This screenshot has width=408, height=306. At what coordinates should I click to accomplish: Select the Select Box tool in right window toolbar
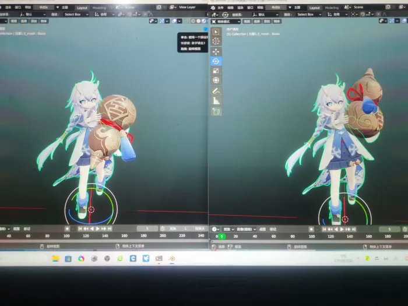coord(216,31)
